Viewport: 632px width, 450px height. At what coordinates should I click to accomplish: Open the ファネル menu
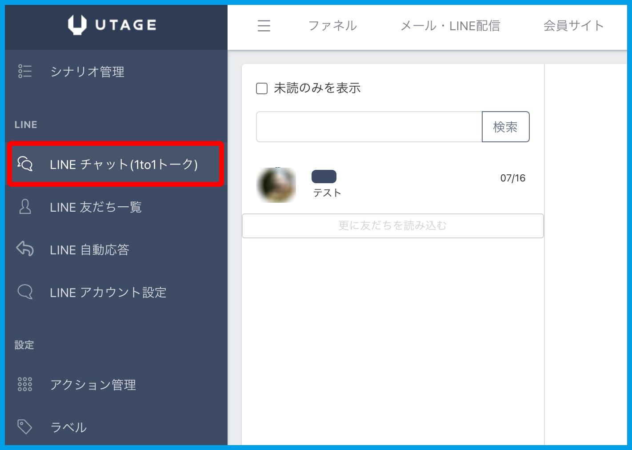[x=332, y=26]
